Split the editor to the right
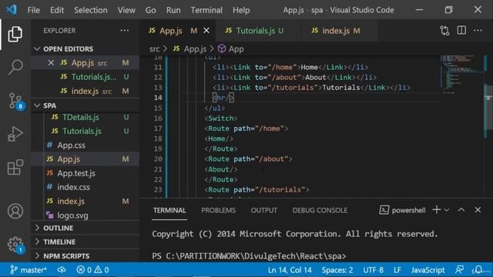The height and width of the screenshot is (277, 493). (461, 31)
